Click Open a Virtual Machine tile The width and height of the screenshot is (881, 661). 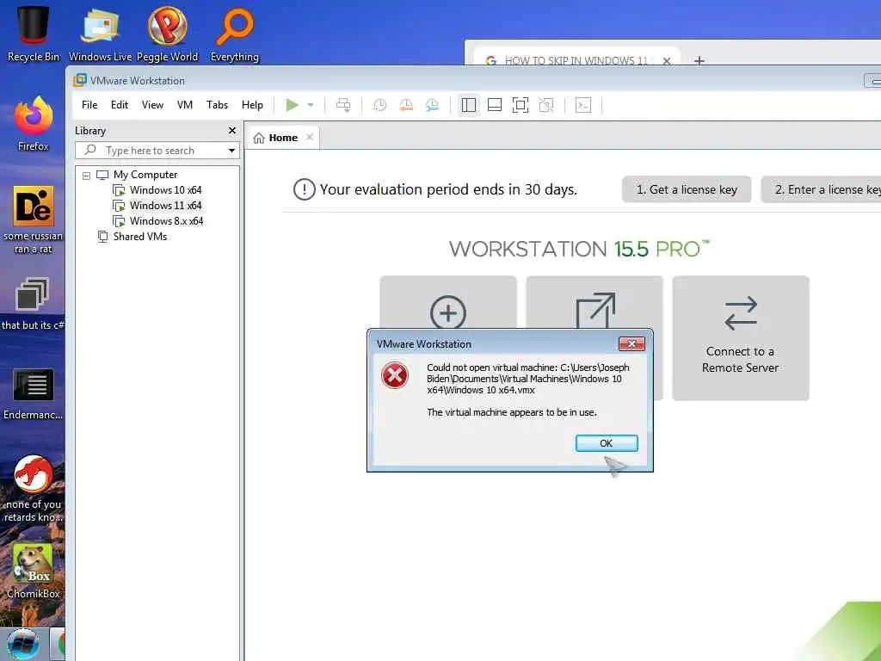click(x=595, y=302)
